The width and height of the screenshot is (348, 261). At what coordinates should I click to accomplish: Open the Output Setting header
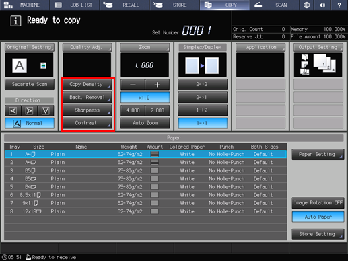tap(318, 47)
